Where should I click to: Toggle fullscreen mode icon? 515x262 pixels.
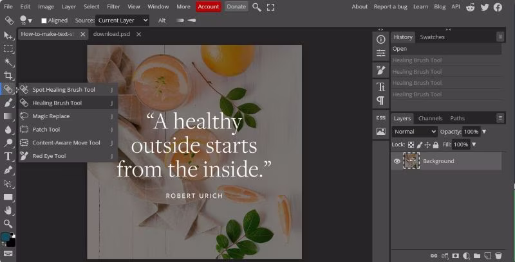point(270,7)
